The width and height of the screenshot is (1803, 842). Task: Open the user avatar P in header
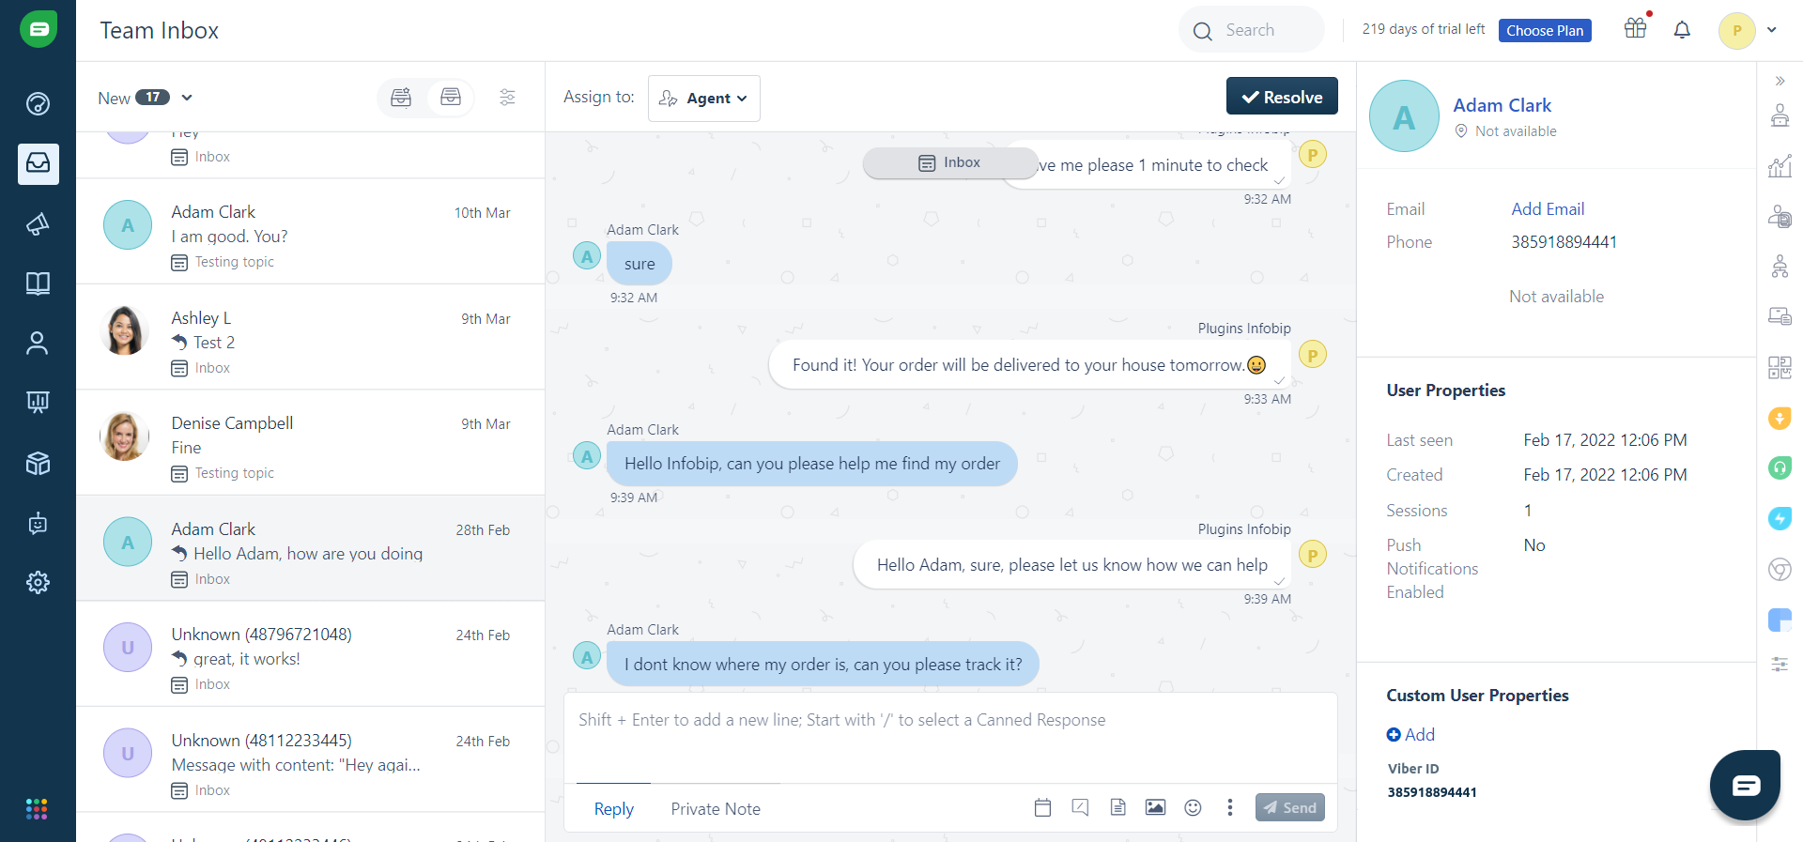click(x=1737, y=31)
